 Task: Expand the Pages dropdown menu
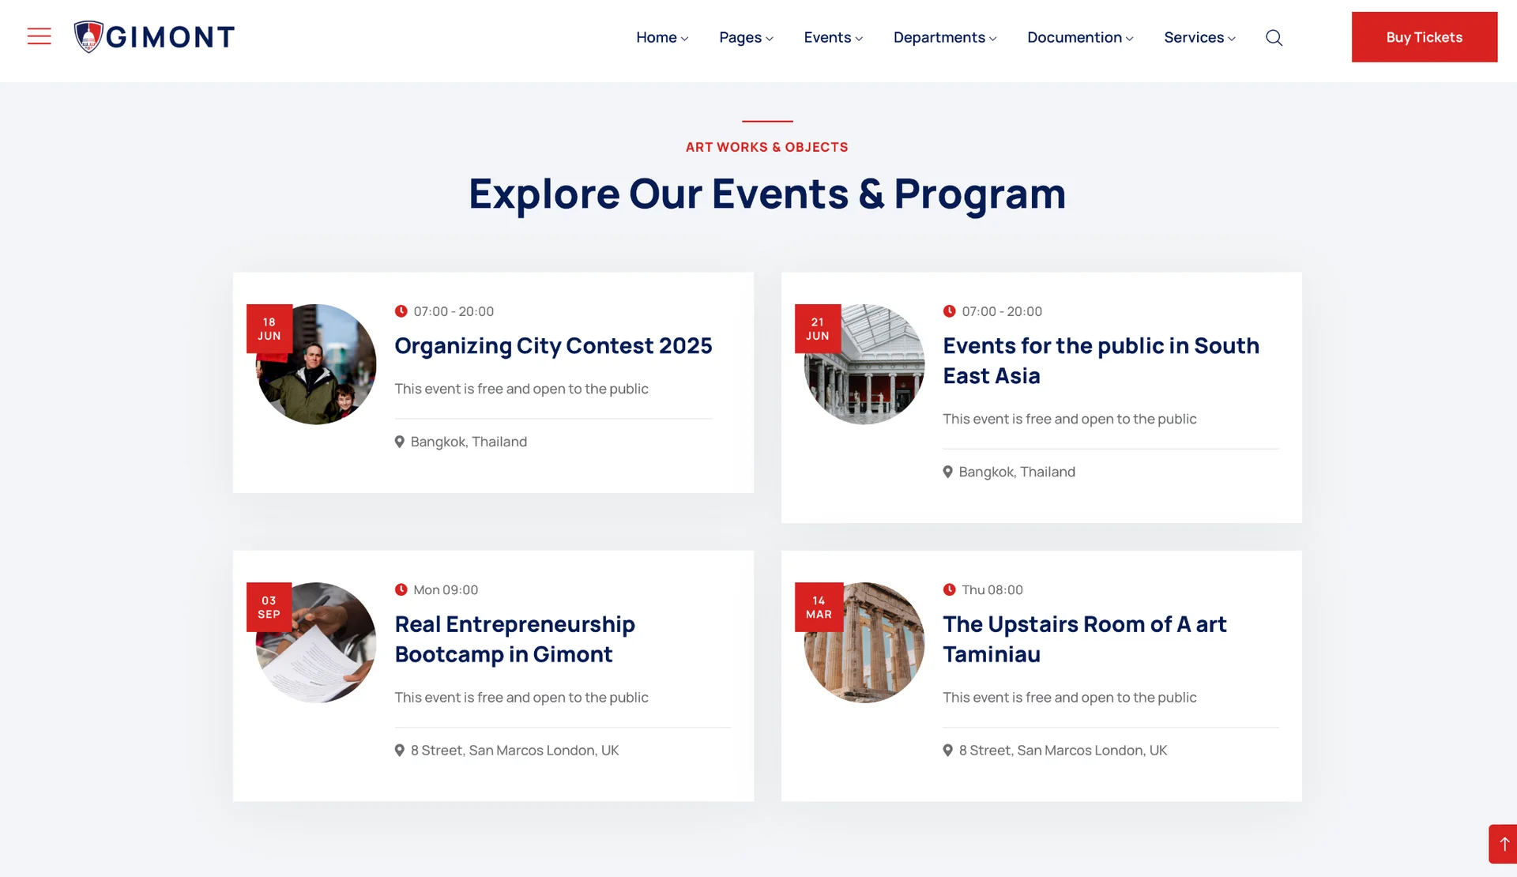tap(746, 37)
